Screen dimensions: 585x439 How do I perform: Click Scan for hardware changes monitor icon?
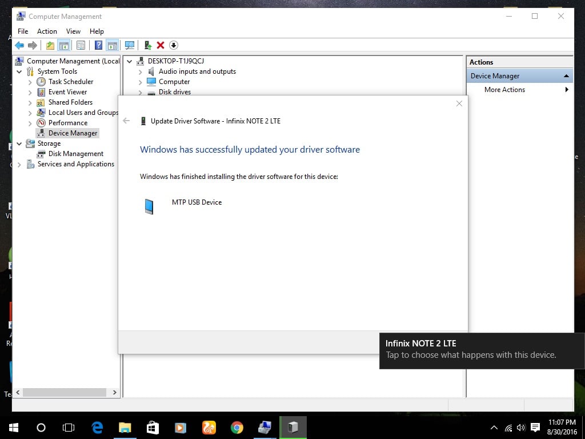coord(130,46)
